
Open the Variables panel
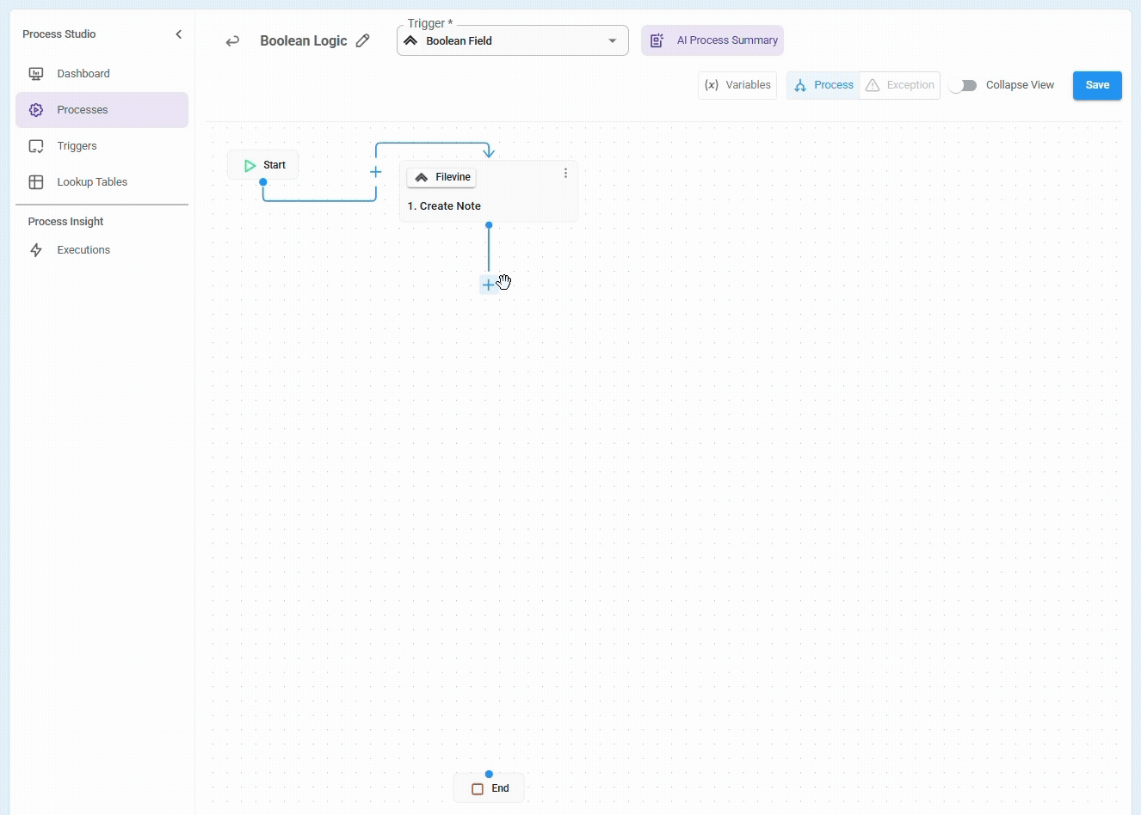point(737,85)
